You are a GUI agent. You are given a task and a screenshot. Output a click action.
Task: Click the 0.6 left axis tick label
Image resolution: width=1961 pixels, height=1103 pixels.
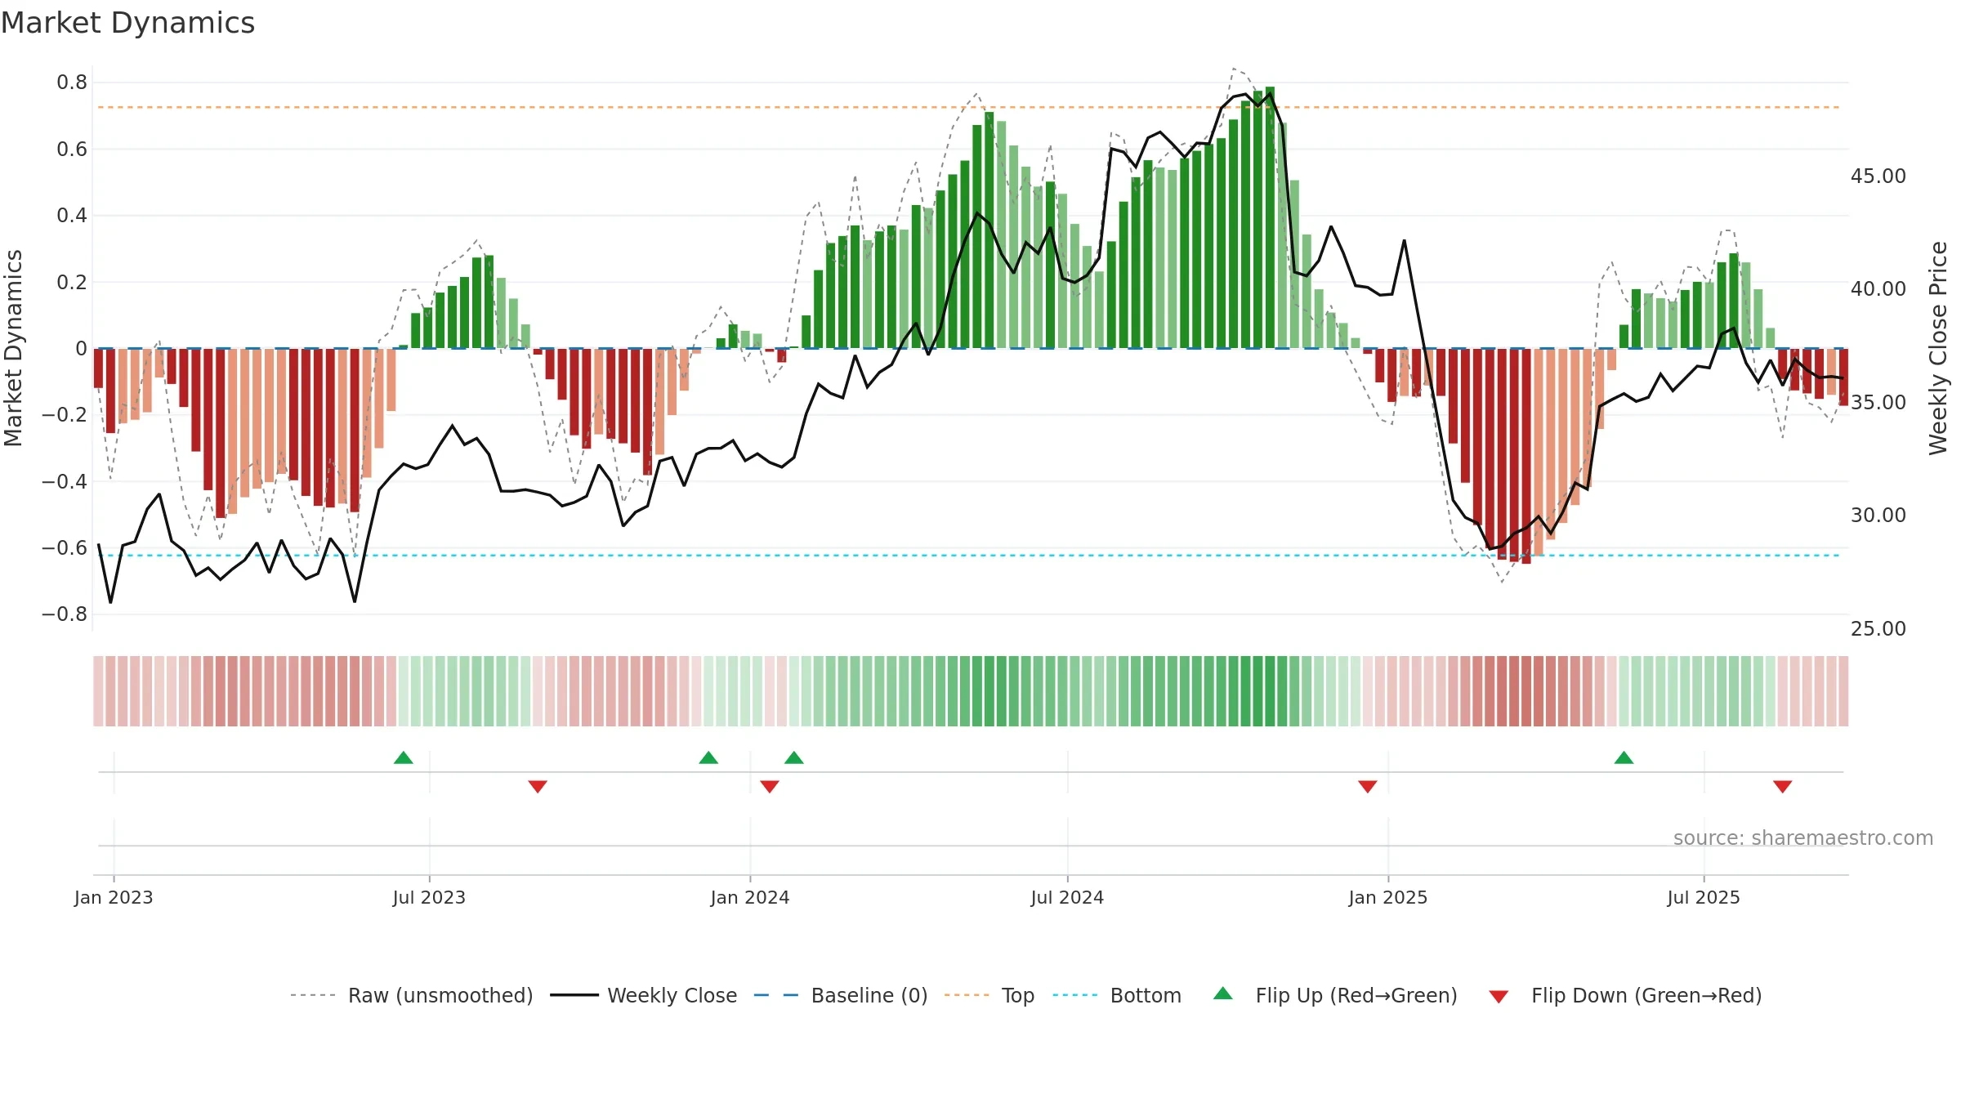click(72, 149)
